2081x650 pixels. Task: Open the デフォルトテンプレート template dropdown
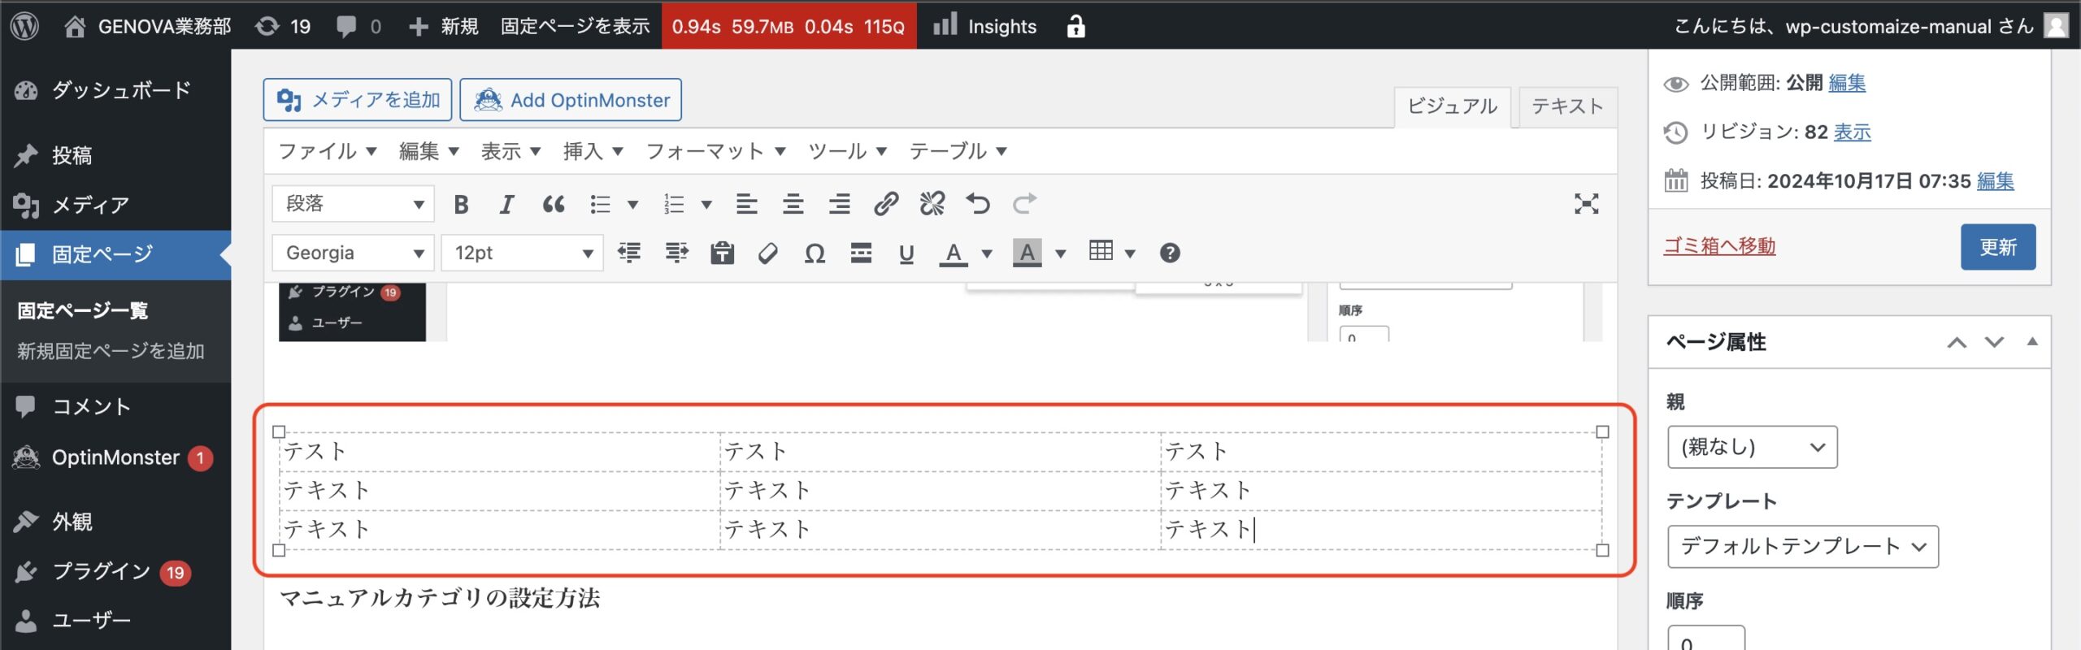(x=1802, y=547)
